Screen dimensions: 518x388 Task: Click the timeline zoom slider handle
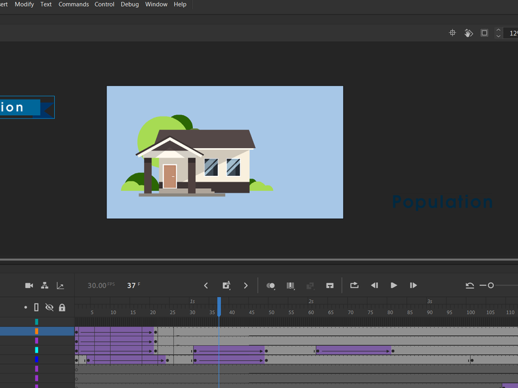tap(491, 285)
